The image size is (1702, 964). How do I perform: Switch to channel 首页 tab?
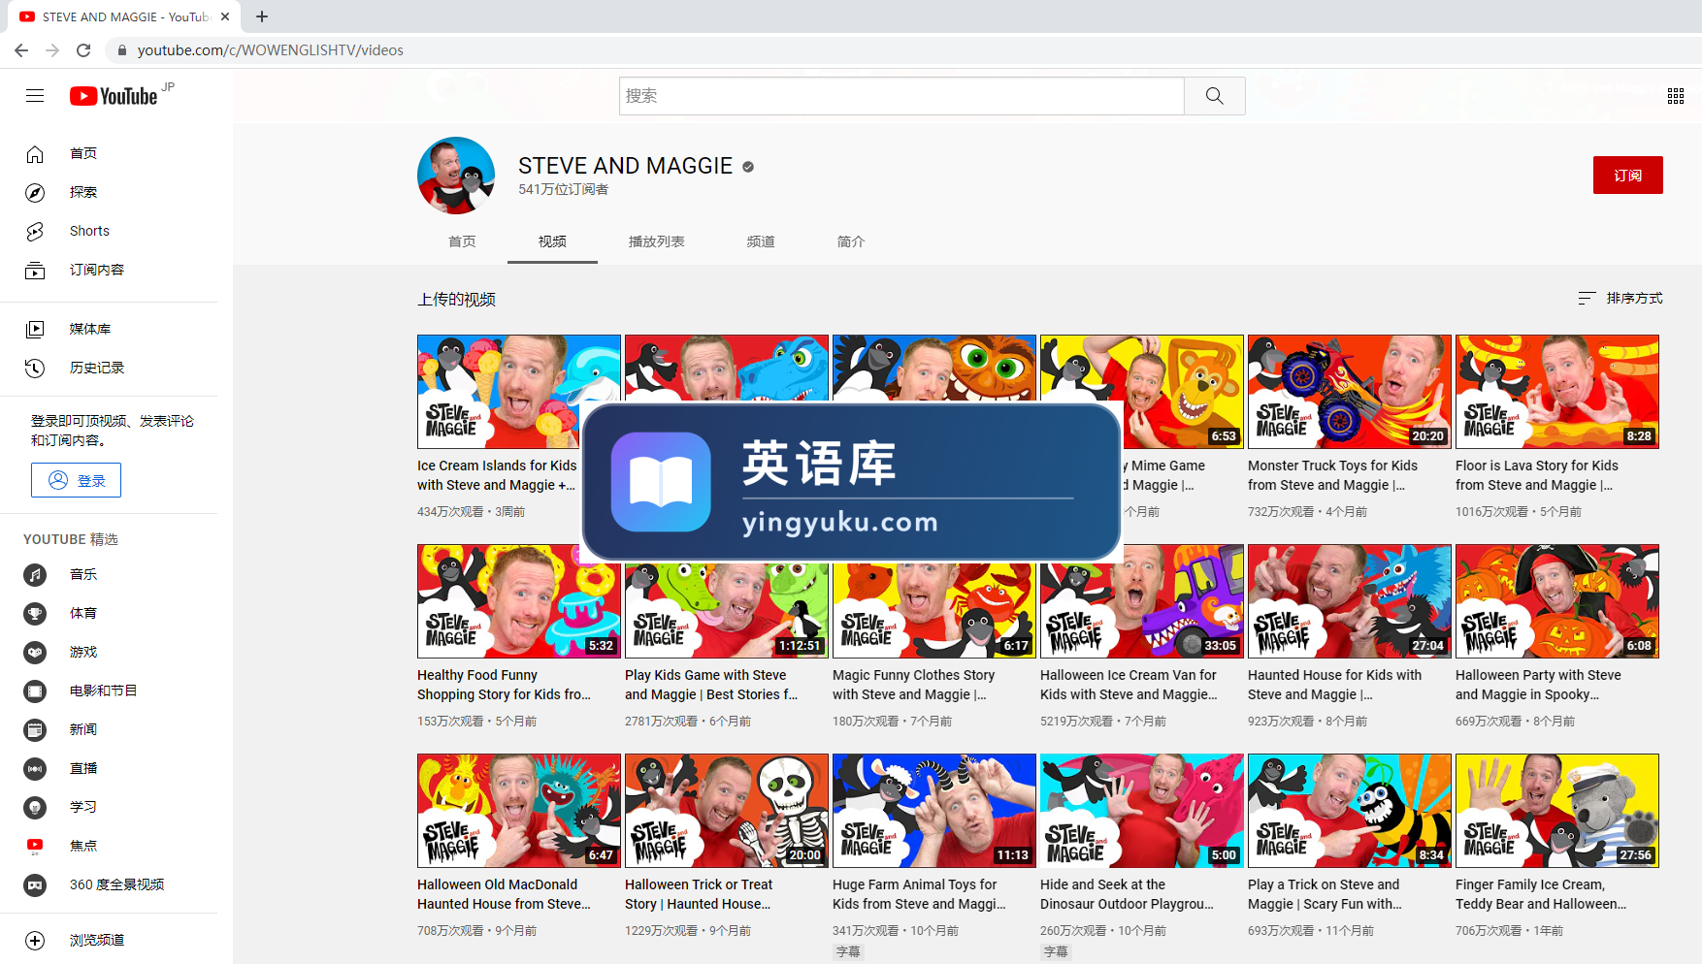click(462, 241)
